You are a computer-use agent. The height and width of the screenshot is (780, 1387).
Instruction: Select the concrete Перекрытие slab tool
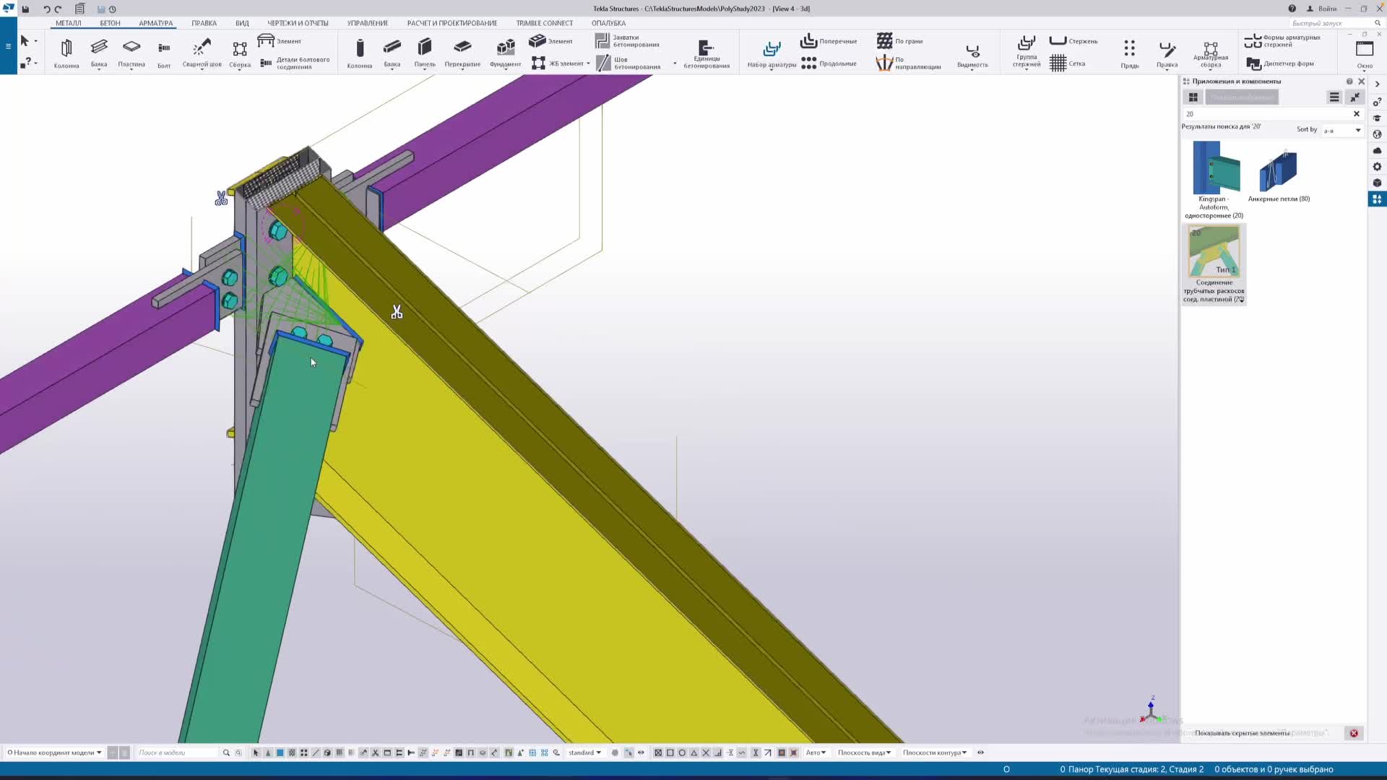click(x=462, y=53)
